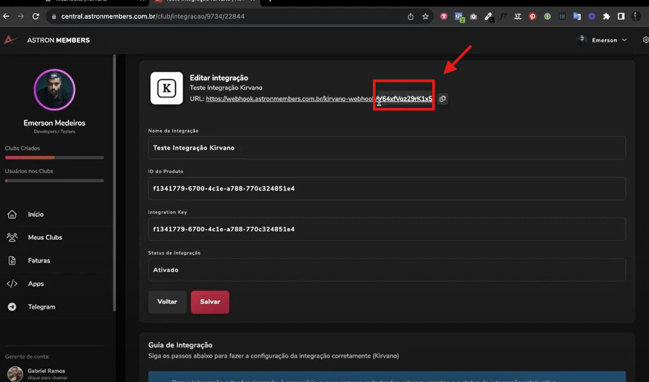The height and width of the screenshot is (382, 649).
Task: Open the settings gear icon in header
Action: point(645,40)
